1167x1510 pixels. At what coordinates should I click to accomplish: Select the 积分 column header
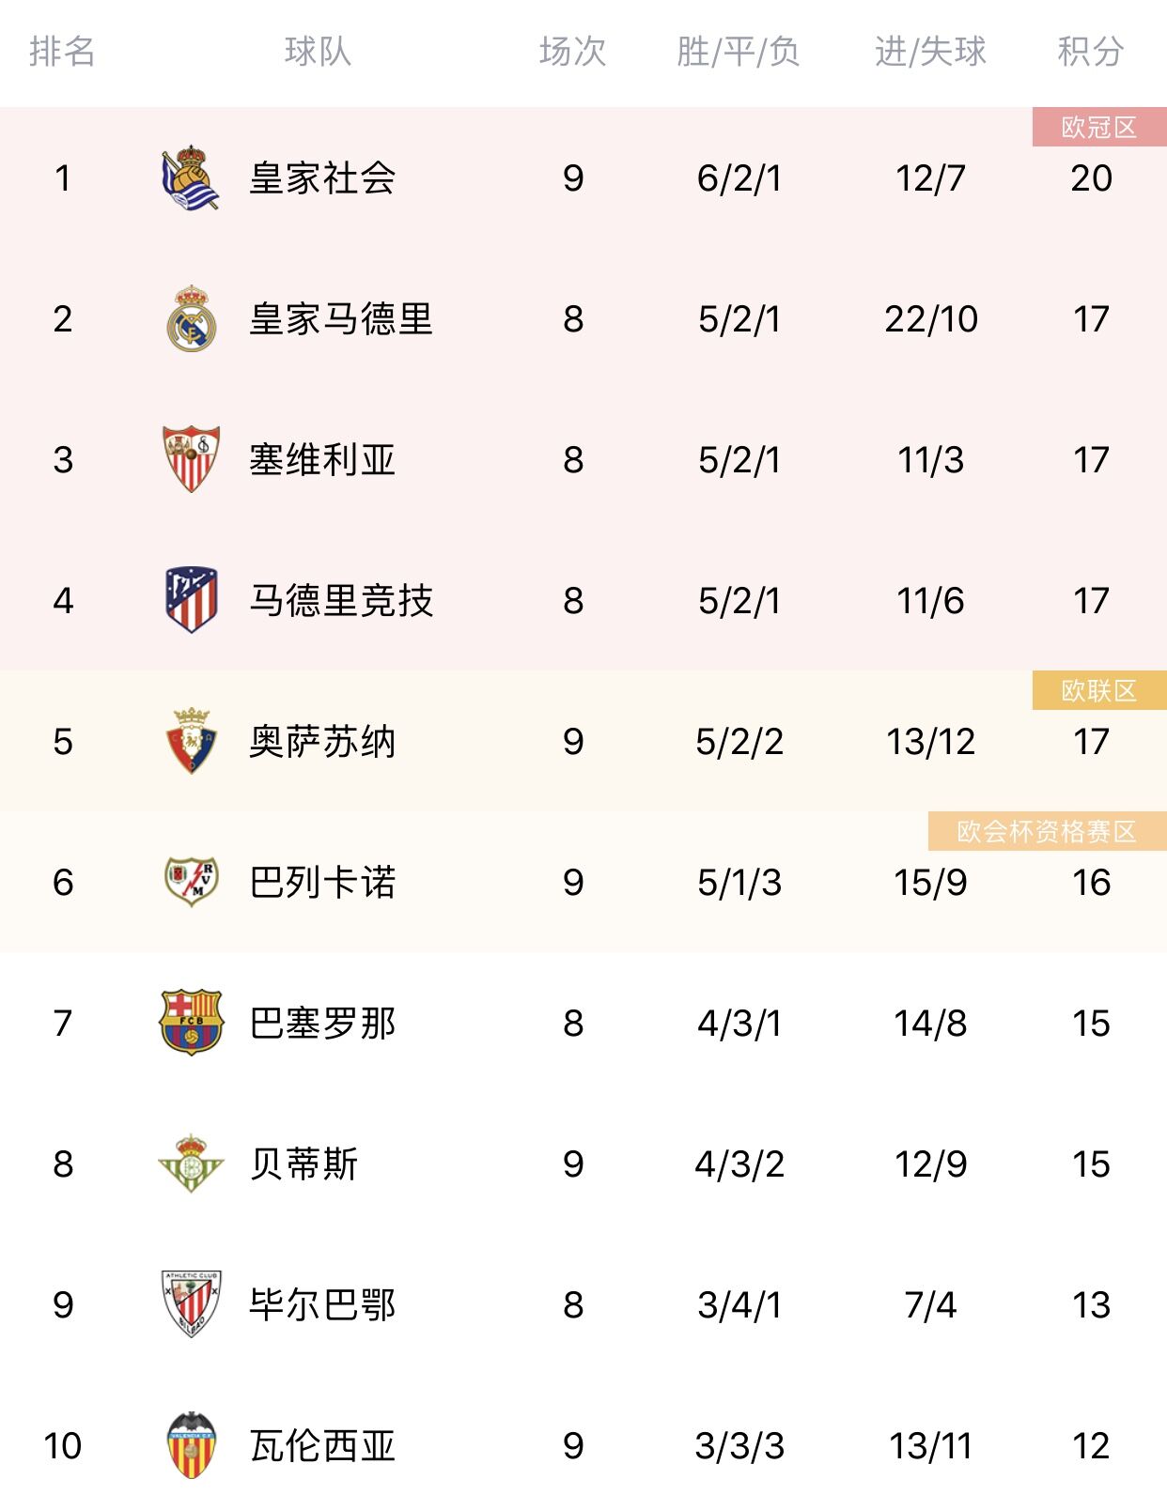click(1091, 52)
